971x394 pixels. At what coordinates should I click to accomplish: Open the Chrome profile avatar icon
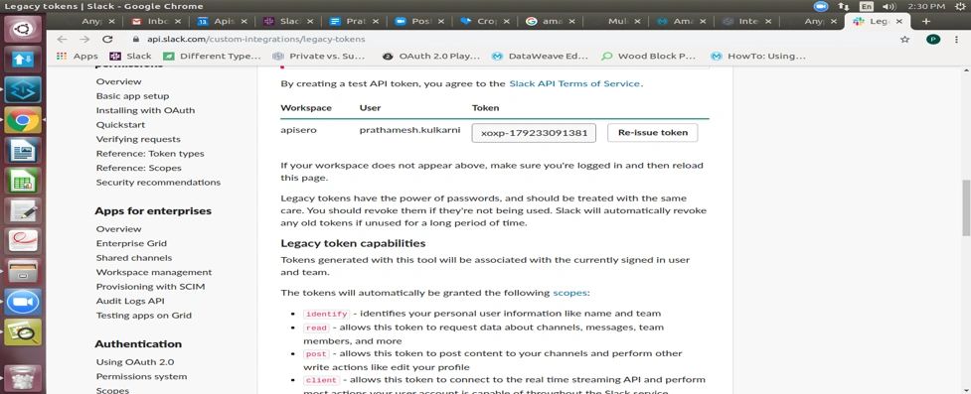(932, 39)
